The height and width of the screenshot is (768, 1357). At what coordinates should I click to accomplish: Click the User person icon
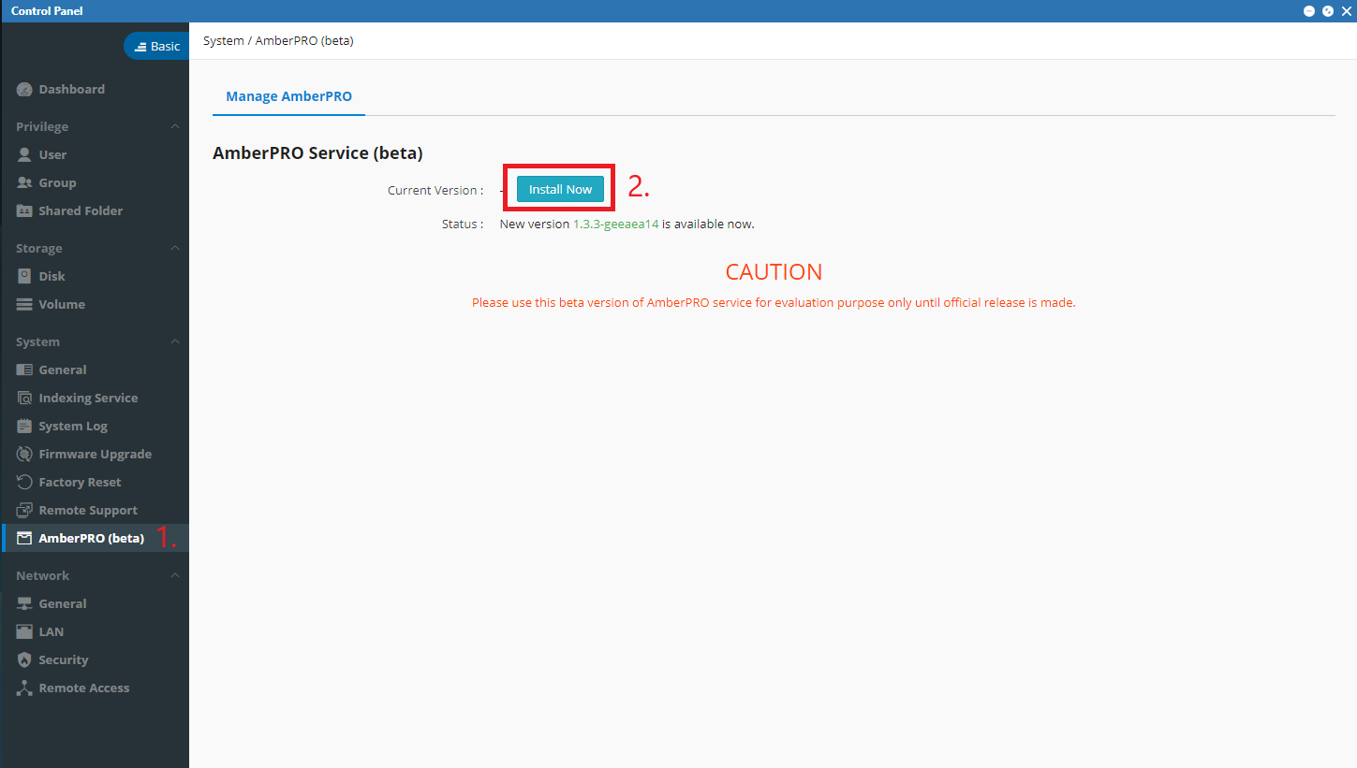24,155
